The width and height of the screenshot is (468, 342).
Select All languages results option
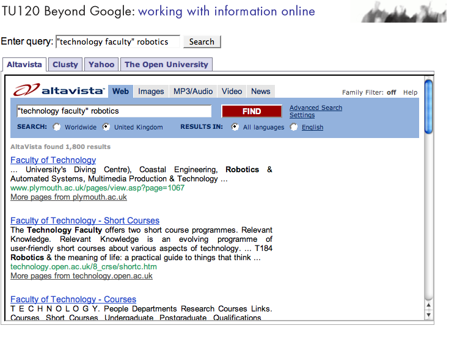coord(235,127)
